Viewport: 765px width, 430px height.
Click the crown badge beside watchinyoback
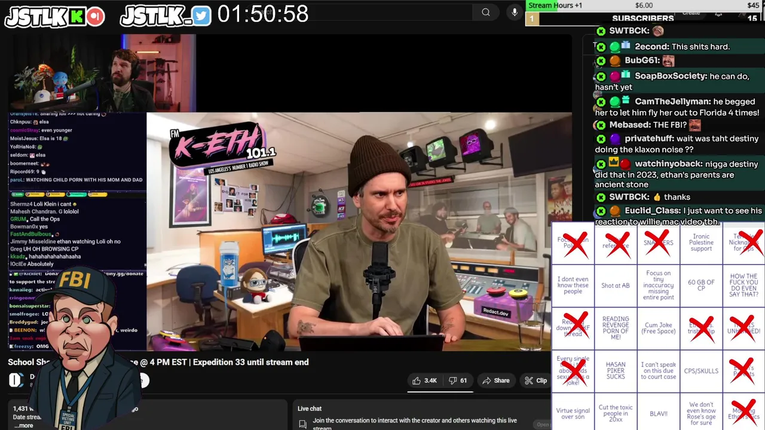tap(614, 163)
